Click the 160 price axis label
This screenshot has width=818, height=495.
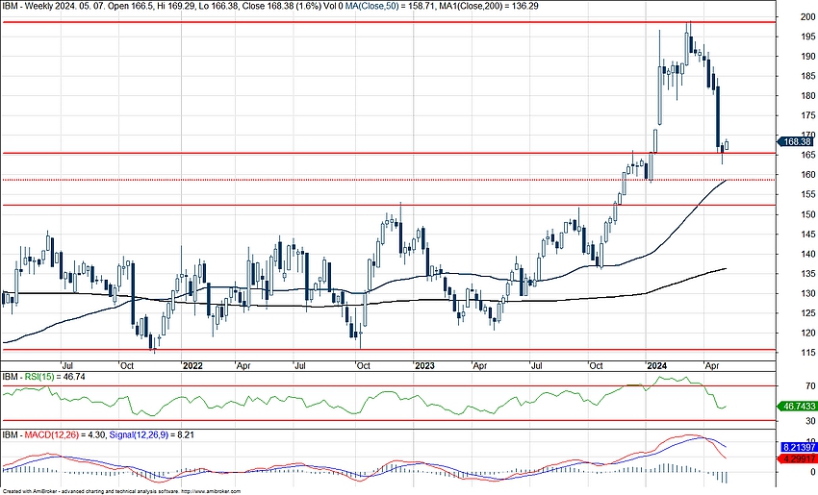point(807,175)
